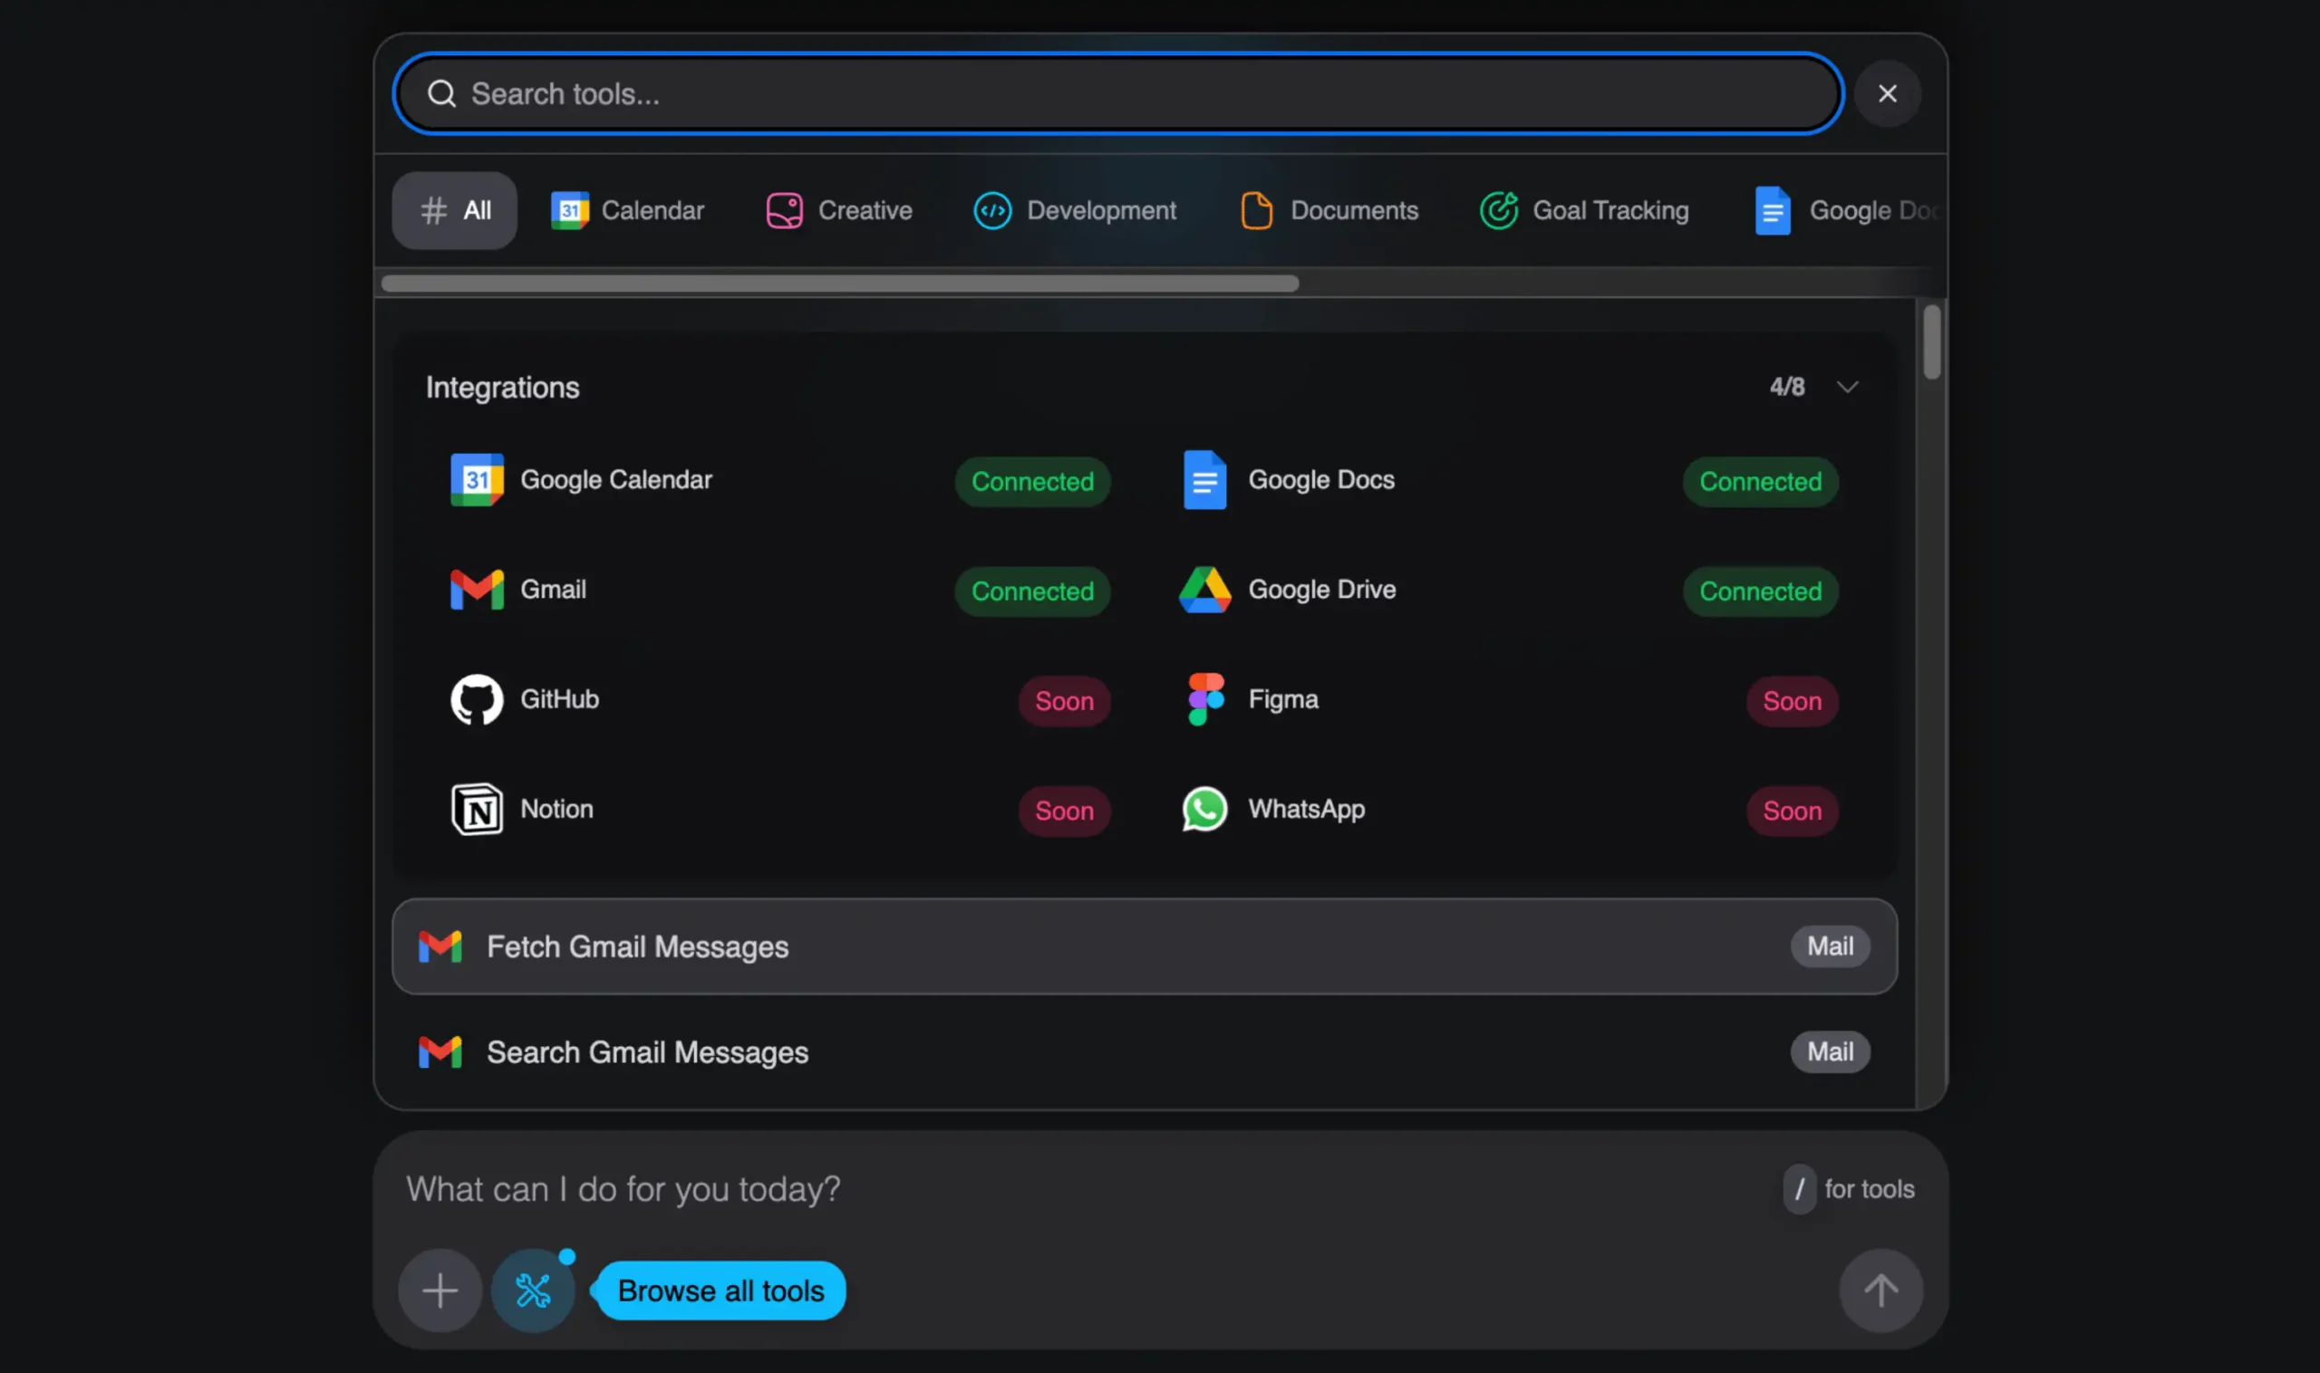Click the Documents tab file icon

point(1255,210)
